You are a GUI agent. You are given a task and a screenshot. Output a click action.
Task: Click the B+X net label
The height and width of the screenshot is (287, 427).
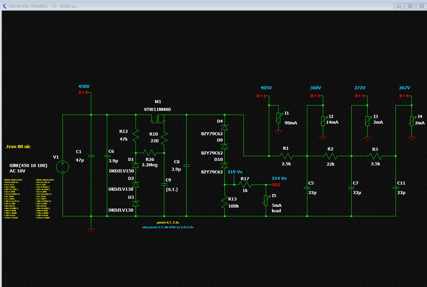click(84, 93)
